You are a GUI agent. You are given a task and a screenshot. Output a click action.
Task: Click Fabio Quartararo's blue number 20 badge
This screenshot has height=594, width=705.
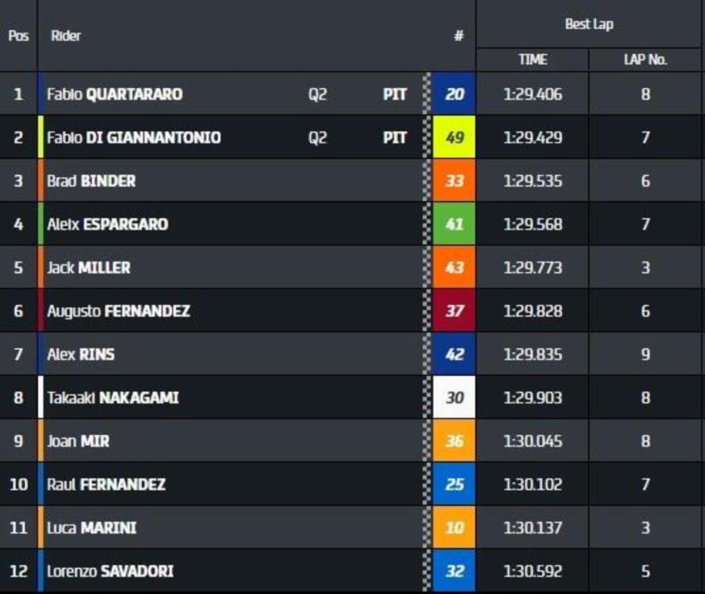tap(454, 94)
